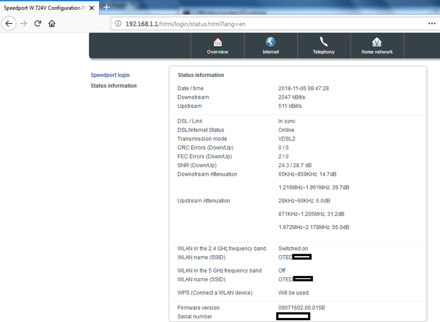
Task: Open the Internet section globe icon
Action: (270, 42)
